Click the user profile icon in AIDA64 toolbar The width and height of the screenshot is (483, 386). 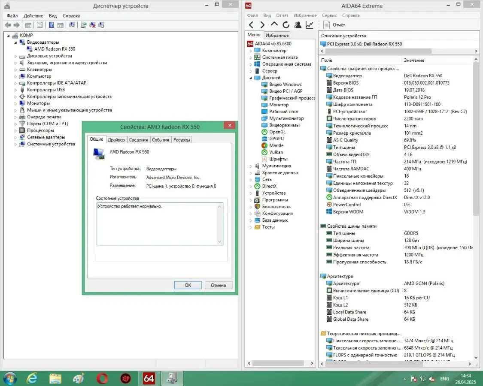pyautogui.click(x=298, y=25)
